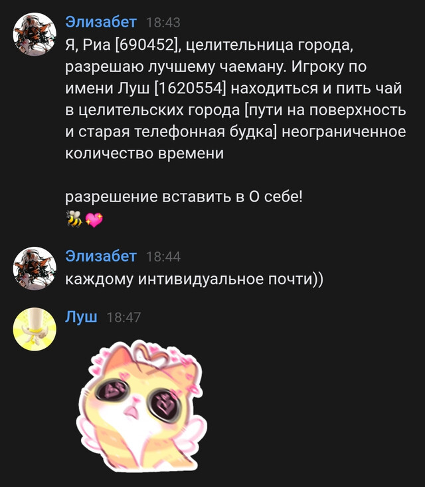
Task: Open Элизабет's avatar on the 18:43 message
Action: (x=35, y=34)
